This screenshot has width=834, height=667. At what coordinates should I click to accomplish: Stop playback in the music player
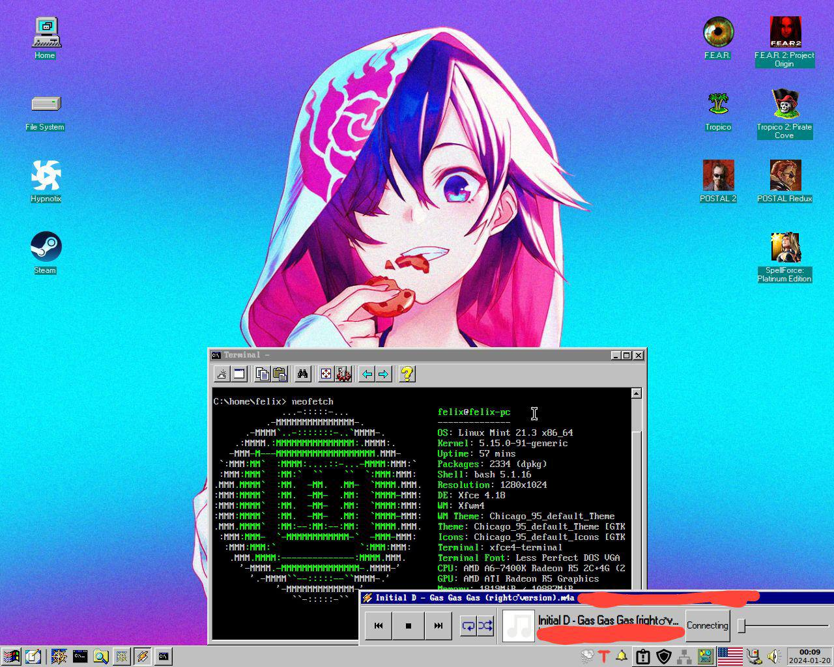click(x=409, y=625)
